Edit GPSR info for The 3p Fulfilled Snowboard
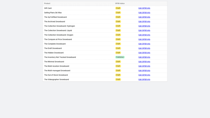Viewport: 210px width, 118px height. [144, 17]
